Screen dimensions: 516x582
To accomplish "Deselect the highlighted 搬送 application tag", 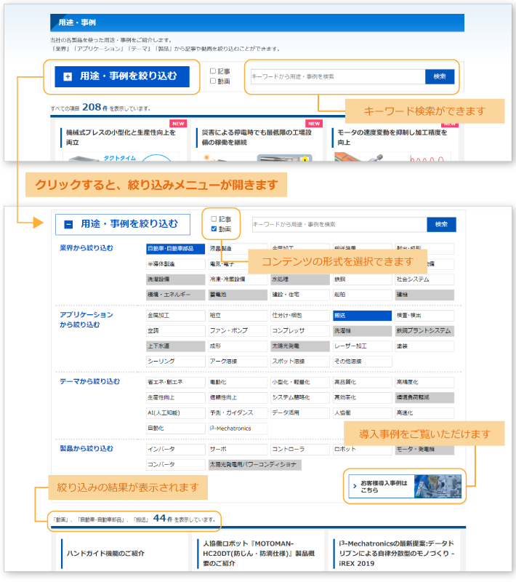I will coord(362,316).
